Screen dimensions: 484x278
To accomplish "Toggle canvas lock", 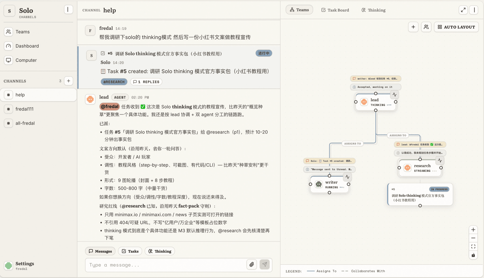I will pyautogui.click(x=473, y=255).
